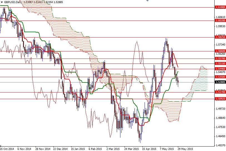Click the chart shift triangle marker at top
This screenshot has width=226, height=151.
147,1
